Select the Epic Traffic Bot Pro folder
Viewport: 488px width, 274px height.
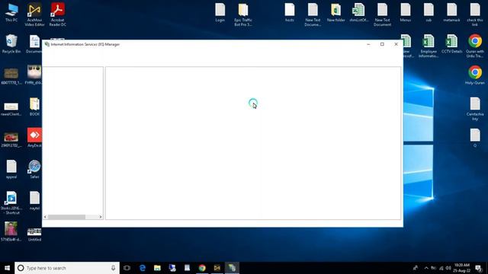[243, 14]
